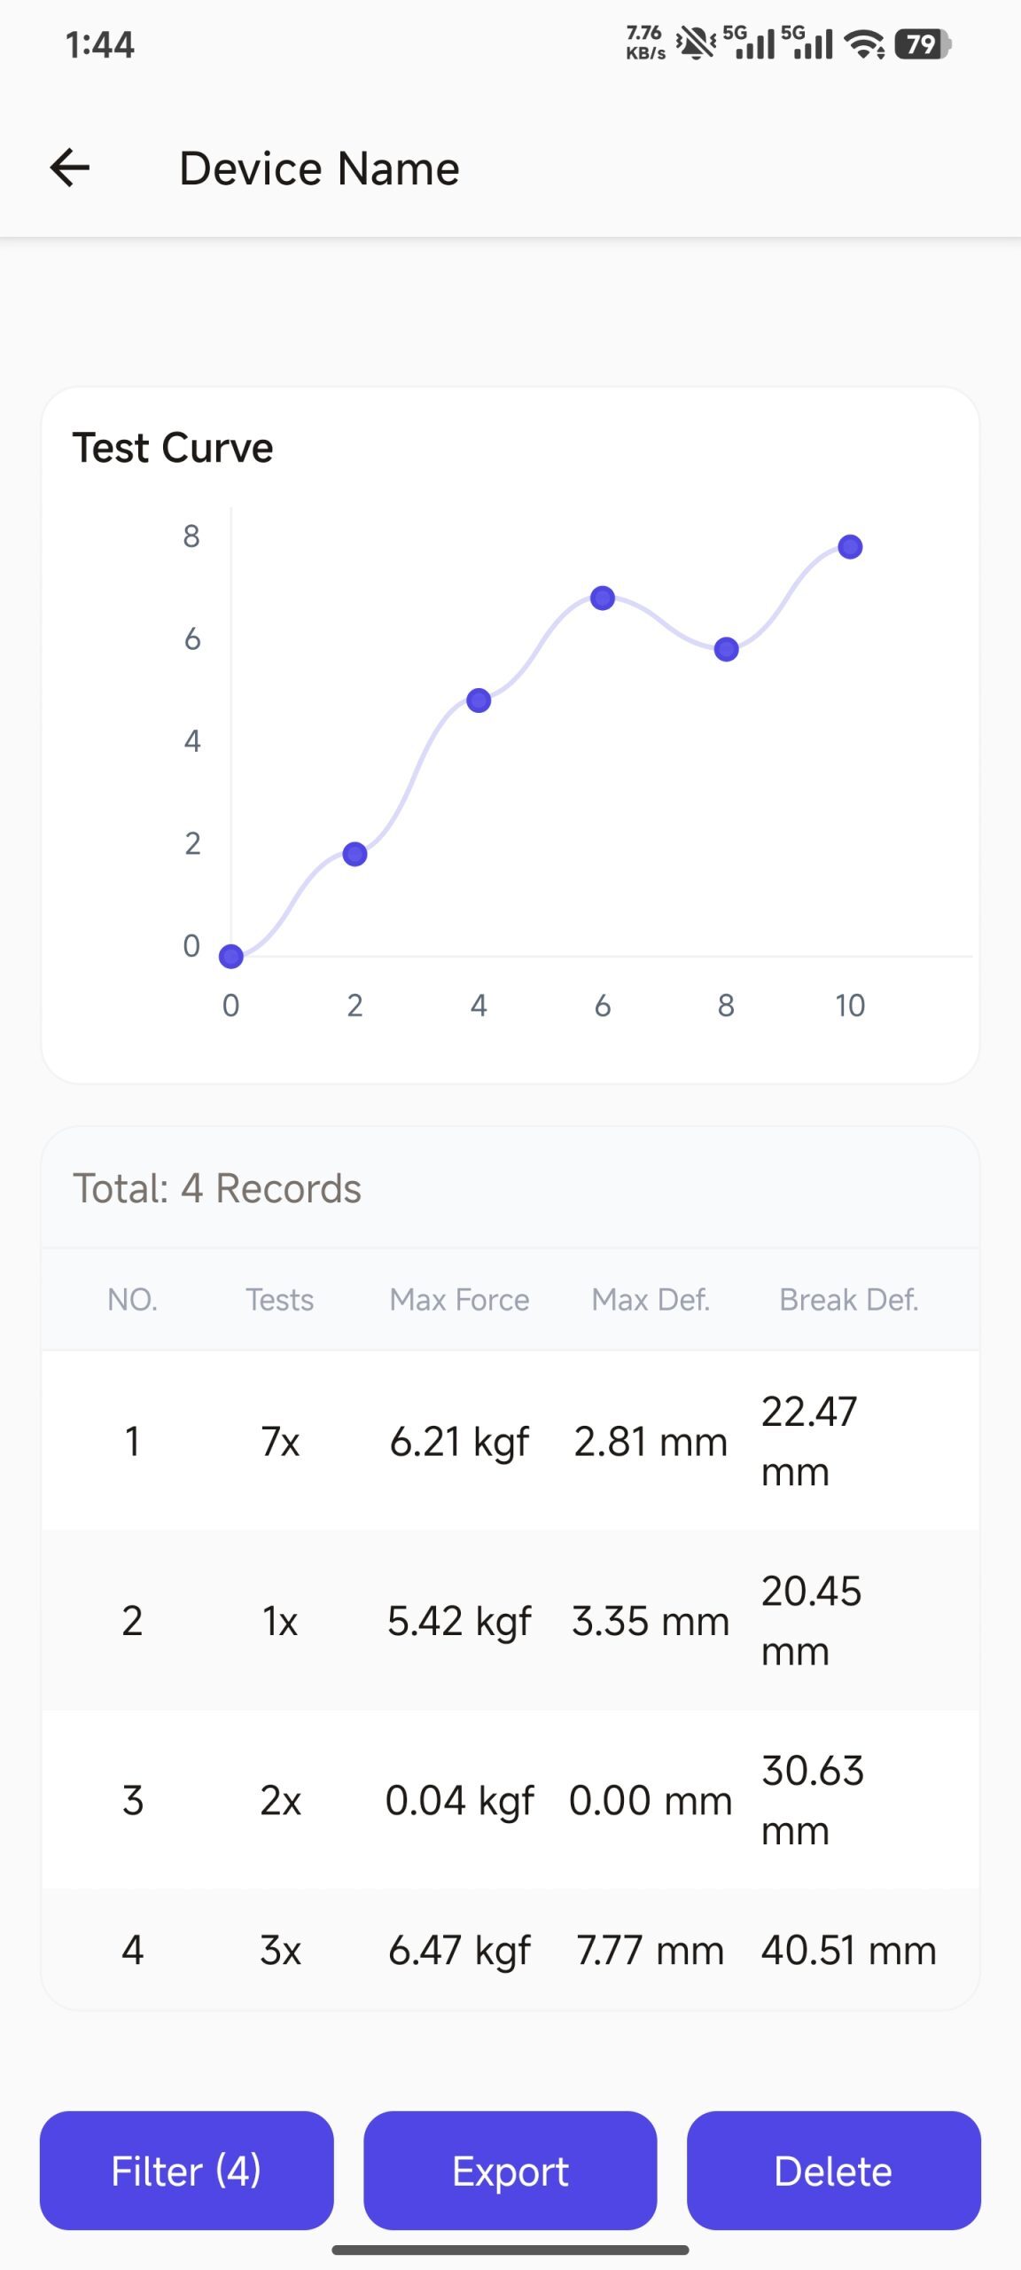Open the Filter (4) button
Image resolution: width=1021 pixels, height=2270 pixels.
point(186,2170)
